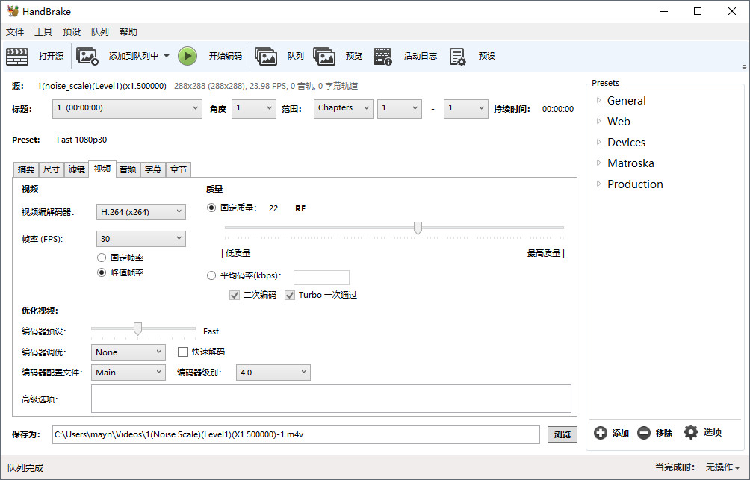Select the 固定帧率 radio button

[x=102, y=258]
